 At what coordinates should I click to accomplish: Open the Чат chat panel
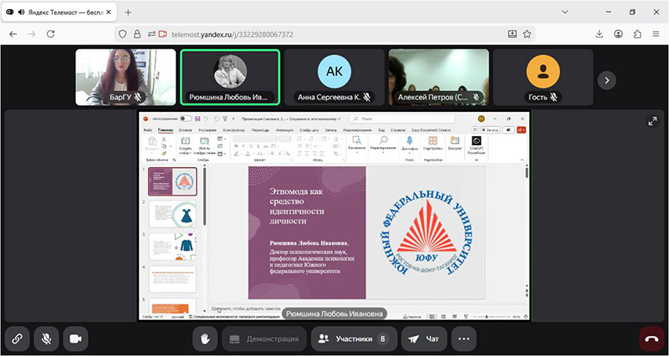coord(424,338)
